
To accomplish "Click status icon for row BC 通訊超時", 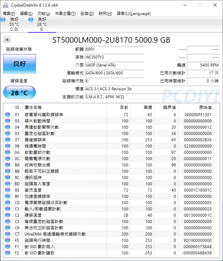I will coord(8,177).
